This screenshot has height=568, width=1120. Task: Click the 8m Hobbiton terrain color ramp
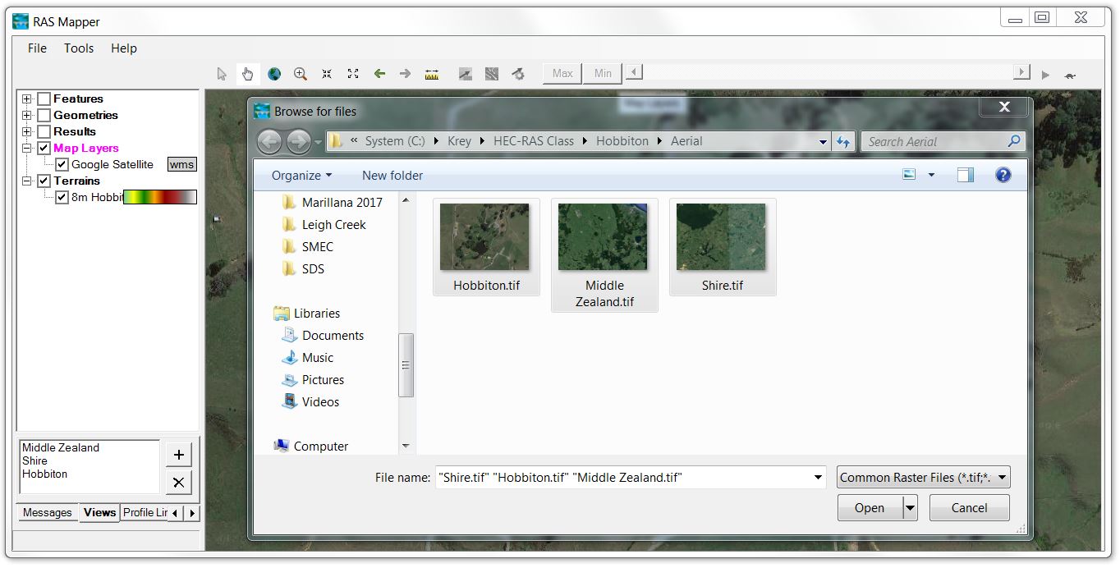pyautogui.click(x=160, y=197)
